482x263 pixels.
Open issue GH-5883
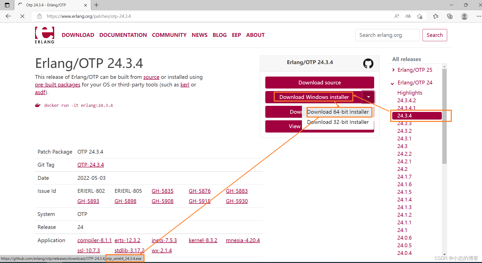(x=237, y=191)
